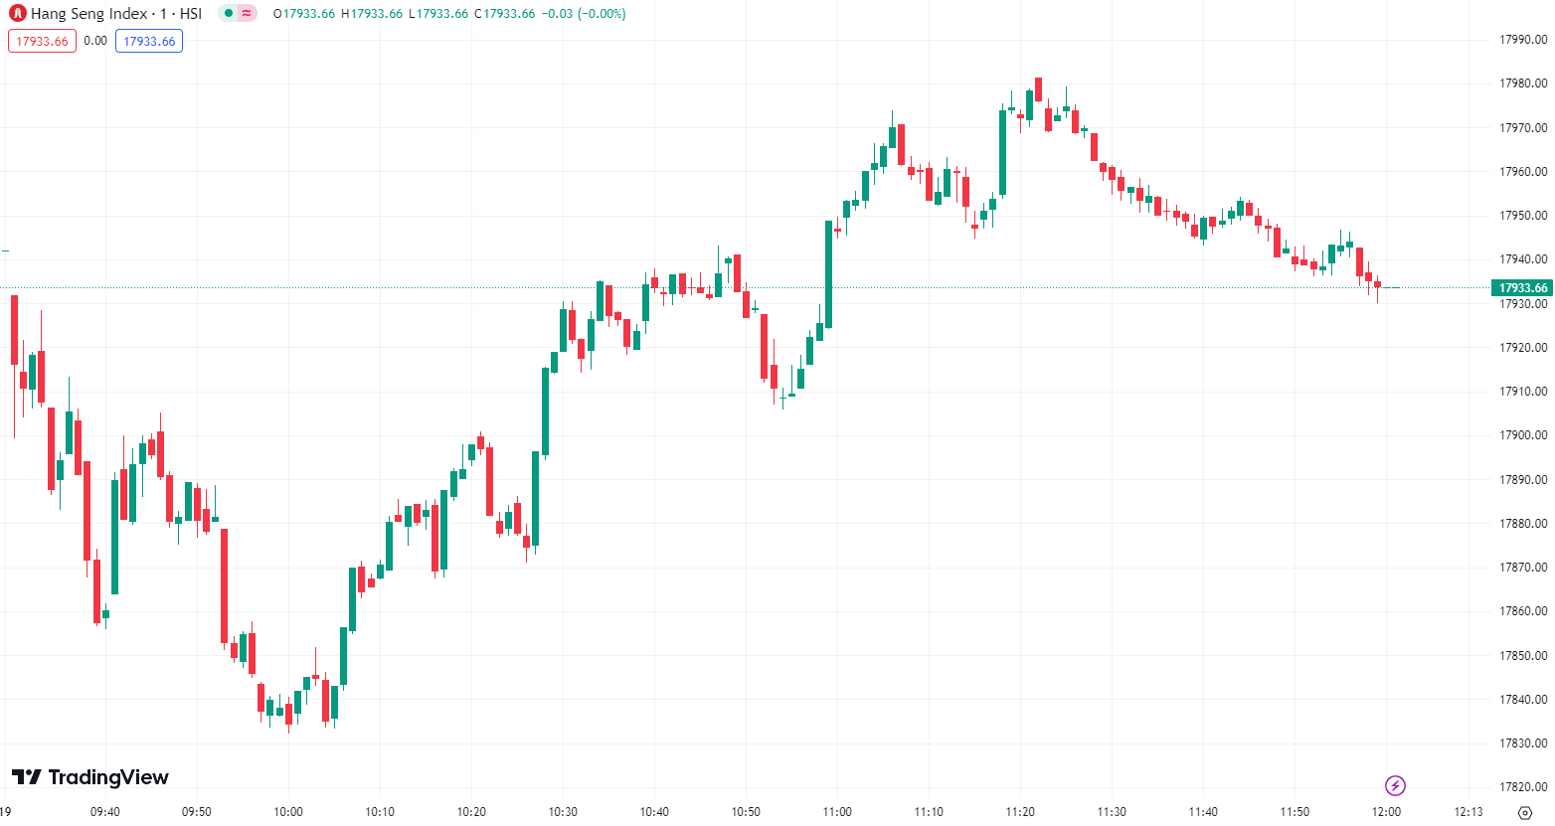Click the 17990.00 price scale label
Image resolution: width=1555 pixels, height=826 pixels.
coord(1523,40)
